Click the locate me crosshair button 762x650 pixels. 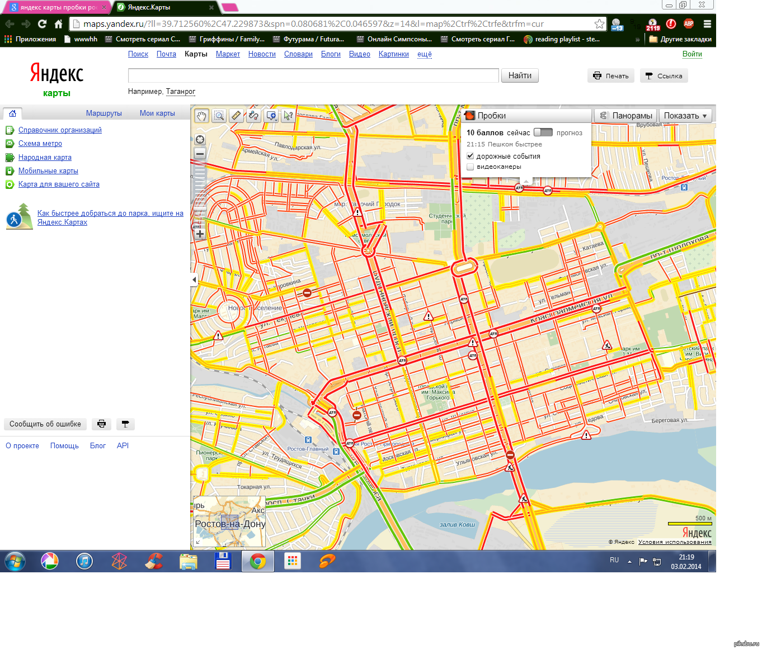point(200,140)
